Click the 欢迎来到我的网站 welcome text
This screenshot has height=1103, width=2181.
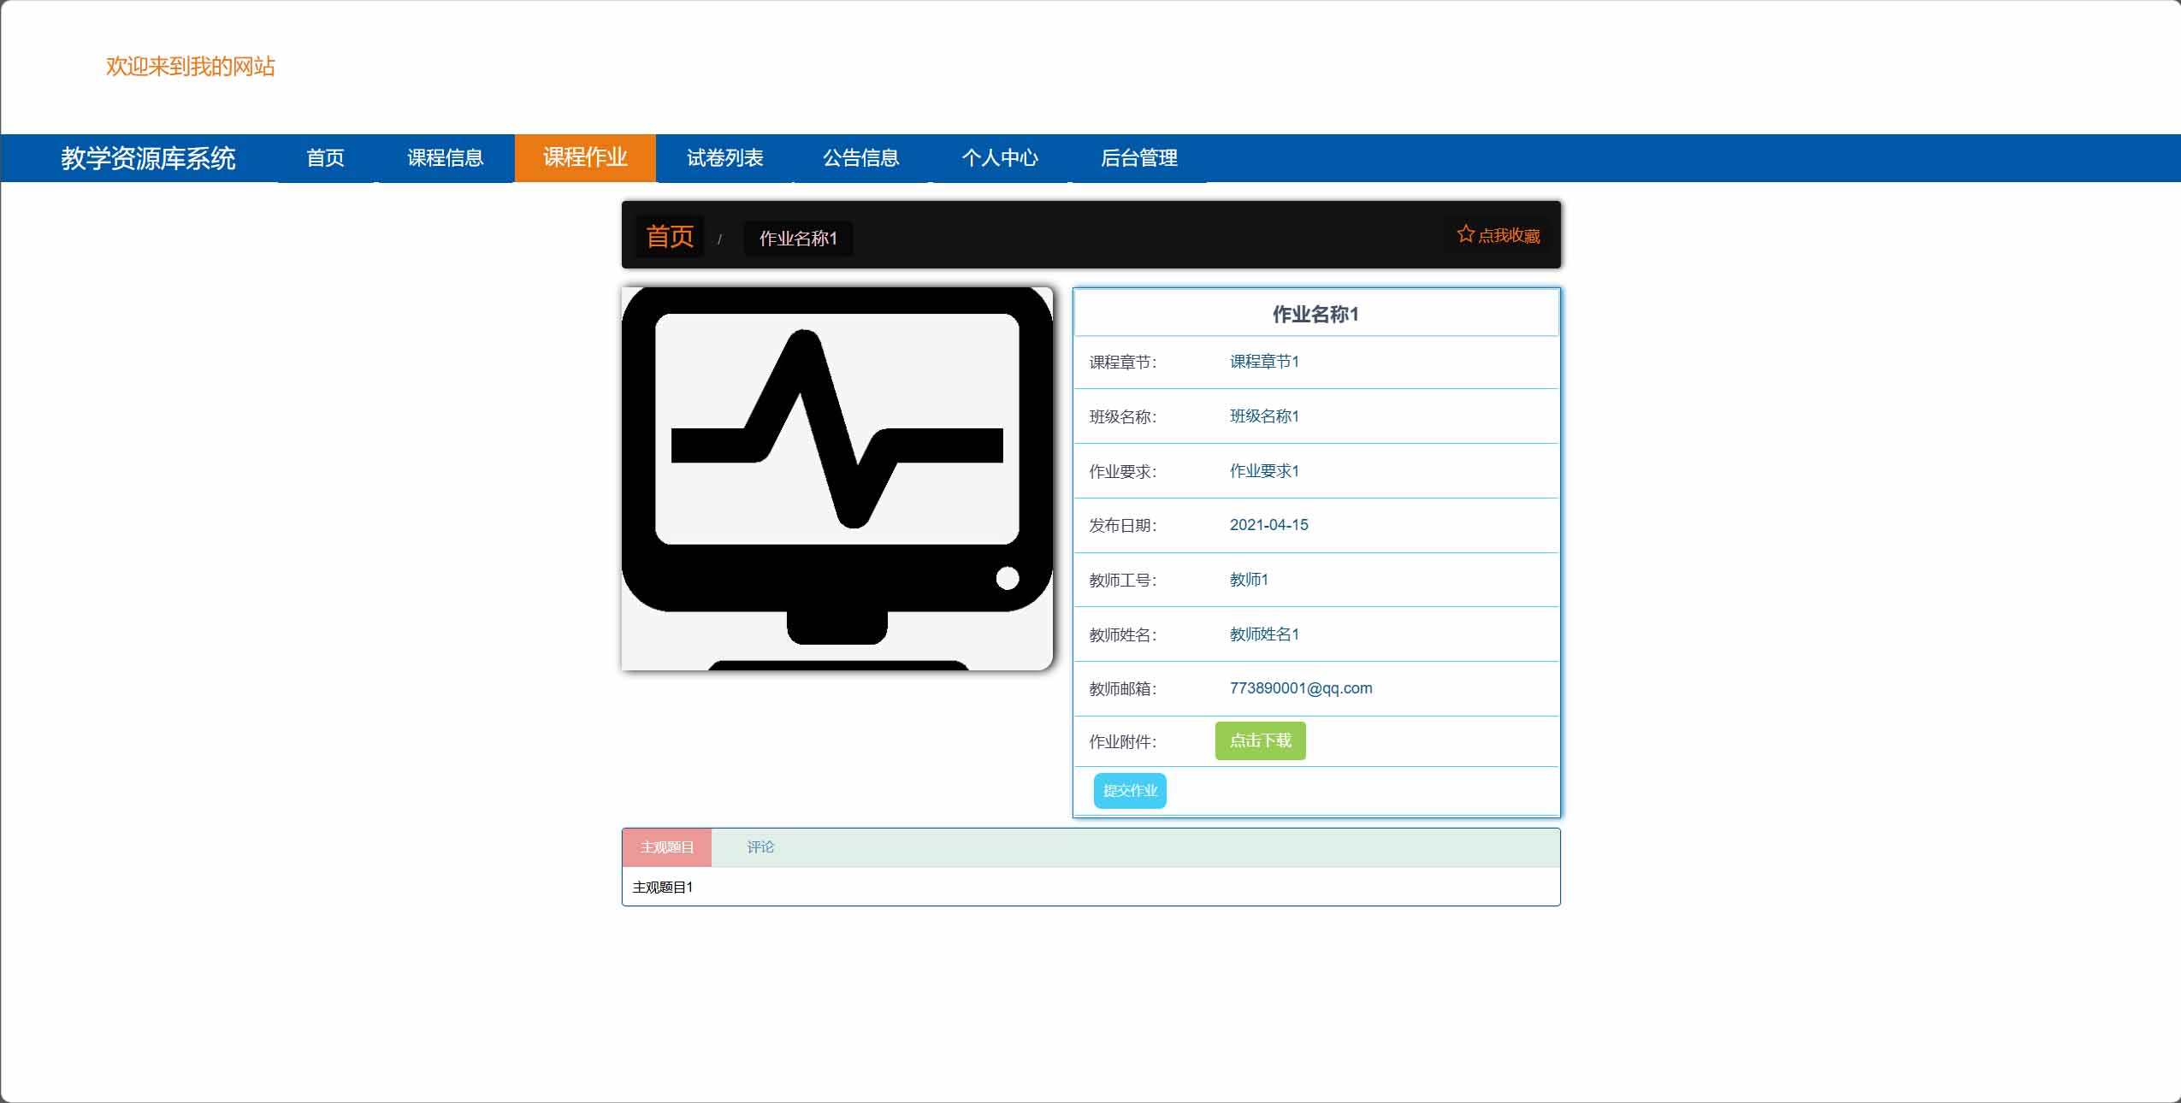click(191, 67)
